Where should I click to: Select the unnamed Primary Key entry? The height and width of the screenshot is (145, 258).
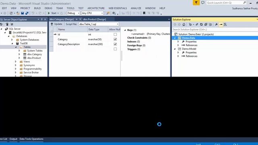(x=150, y=34)
